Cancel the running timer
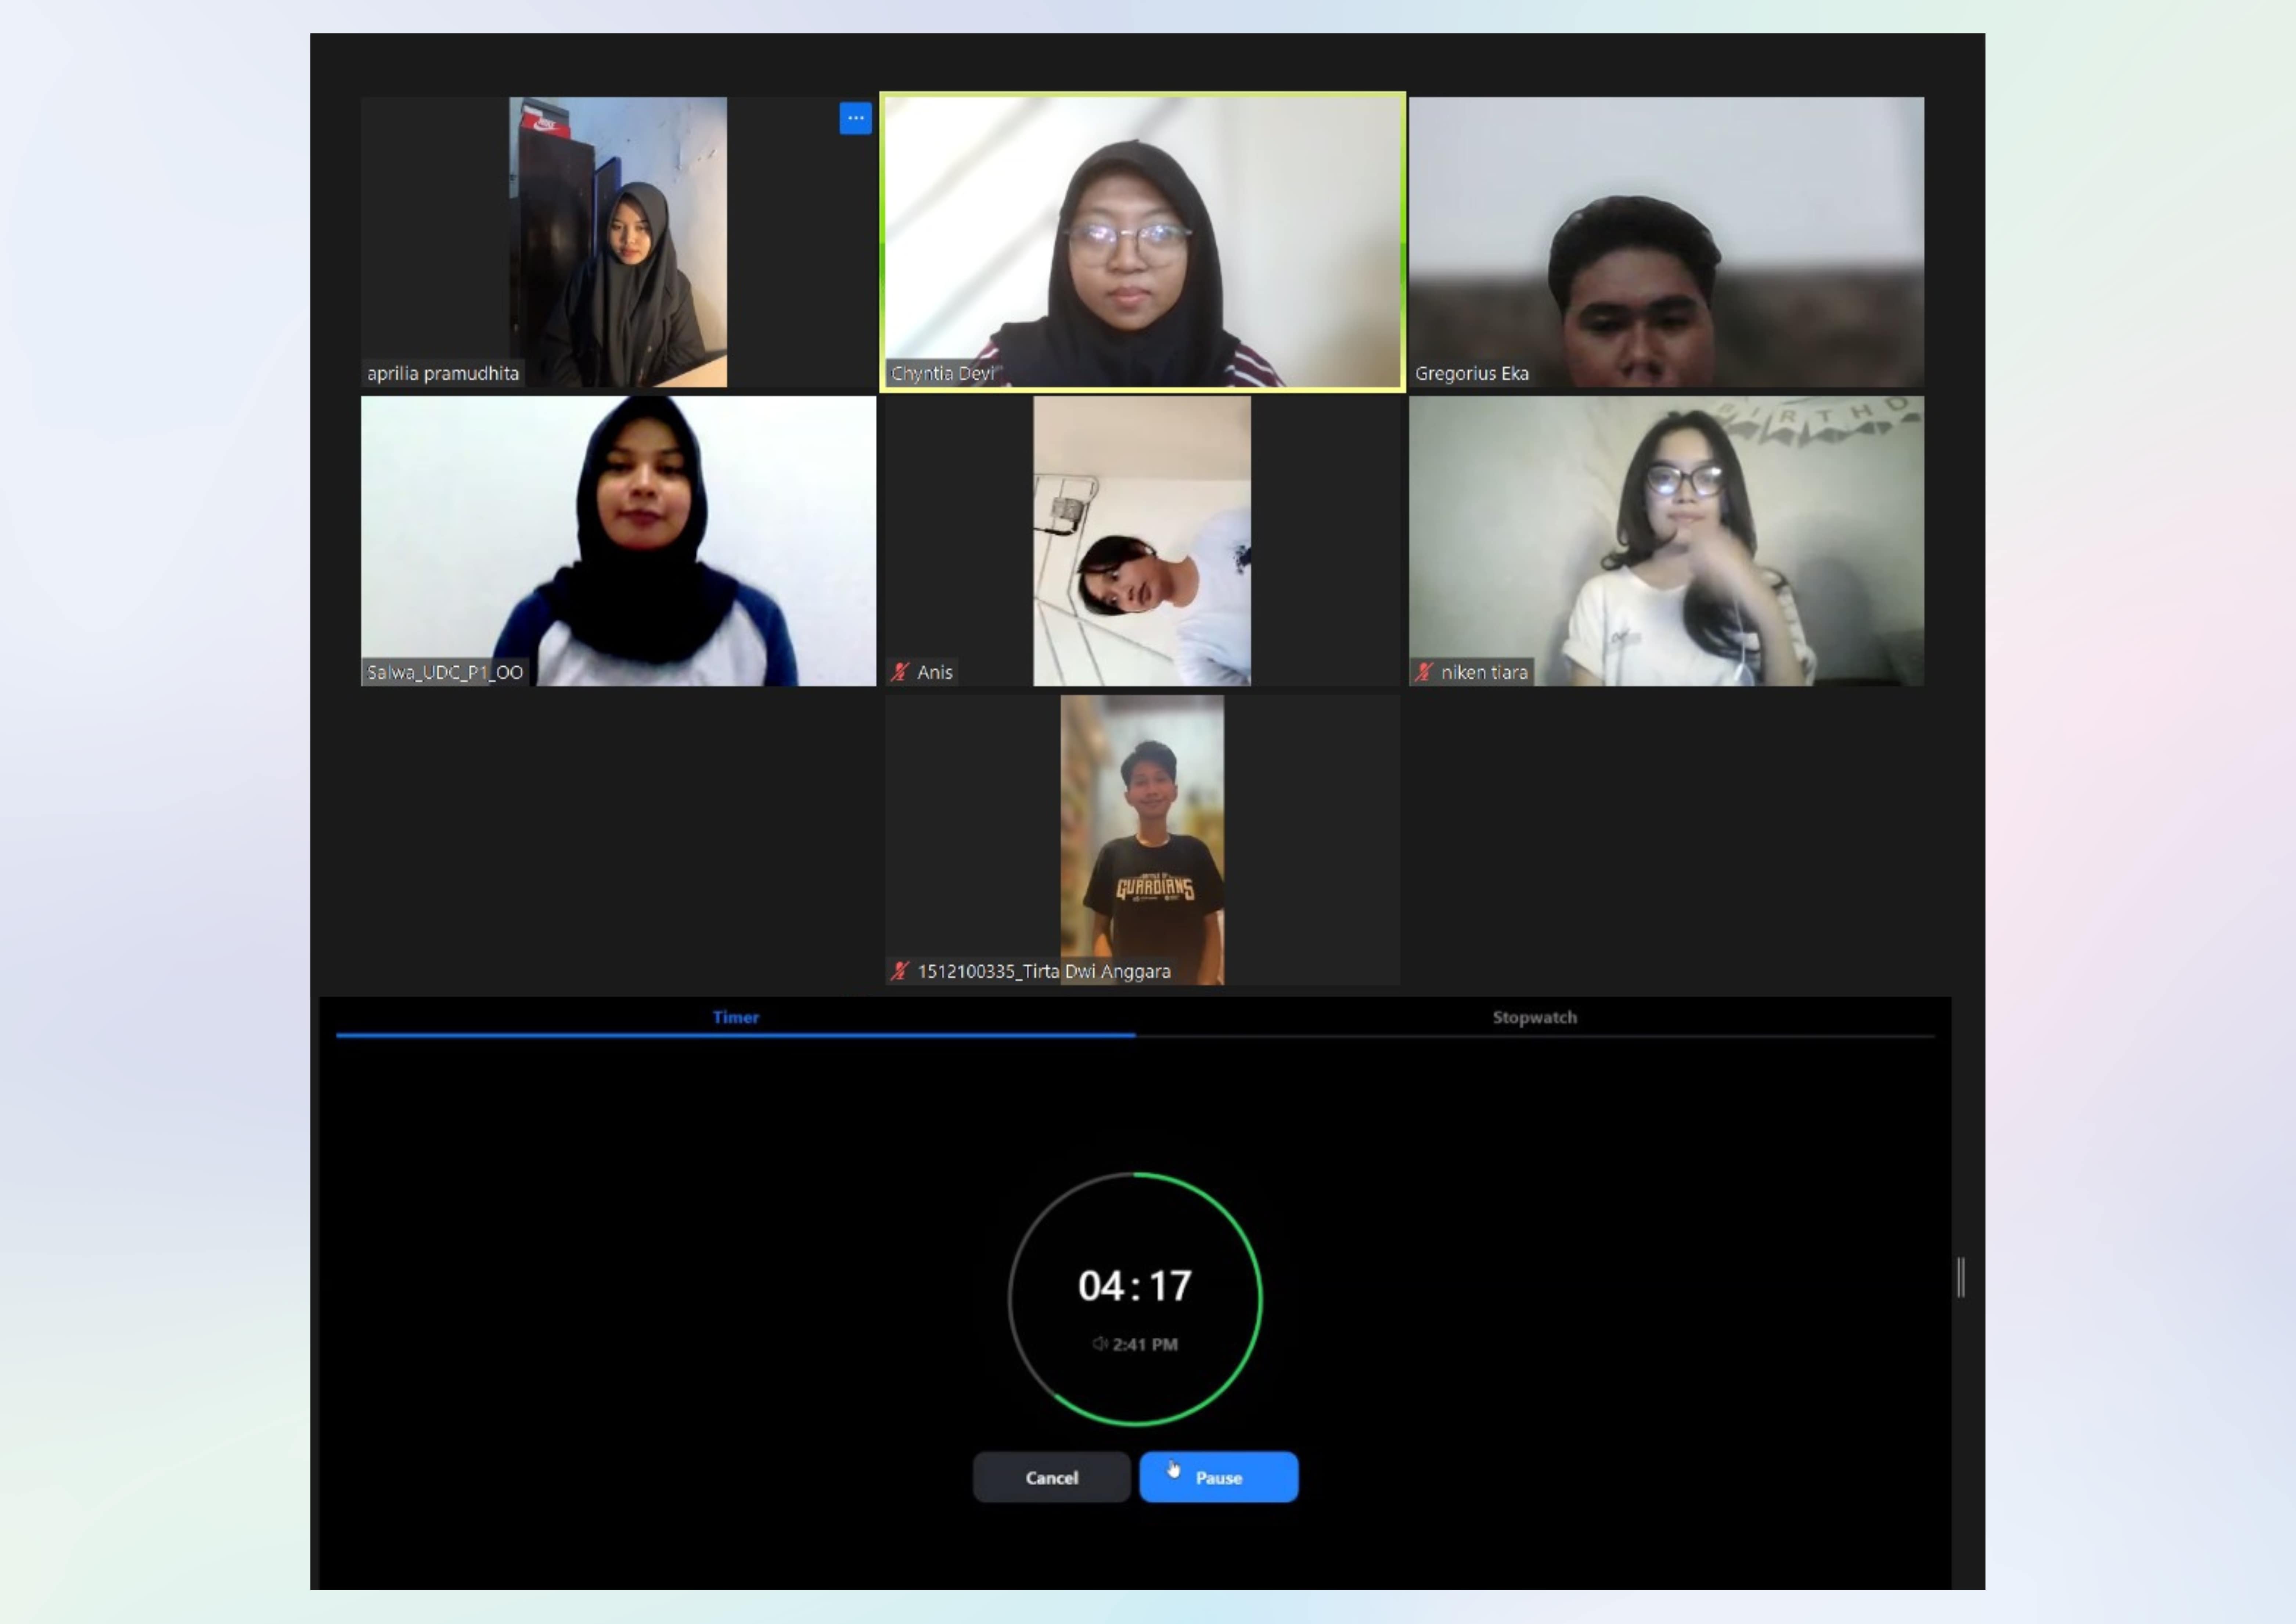The image size is (2296, 1624). [x=1052, y=1477]
